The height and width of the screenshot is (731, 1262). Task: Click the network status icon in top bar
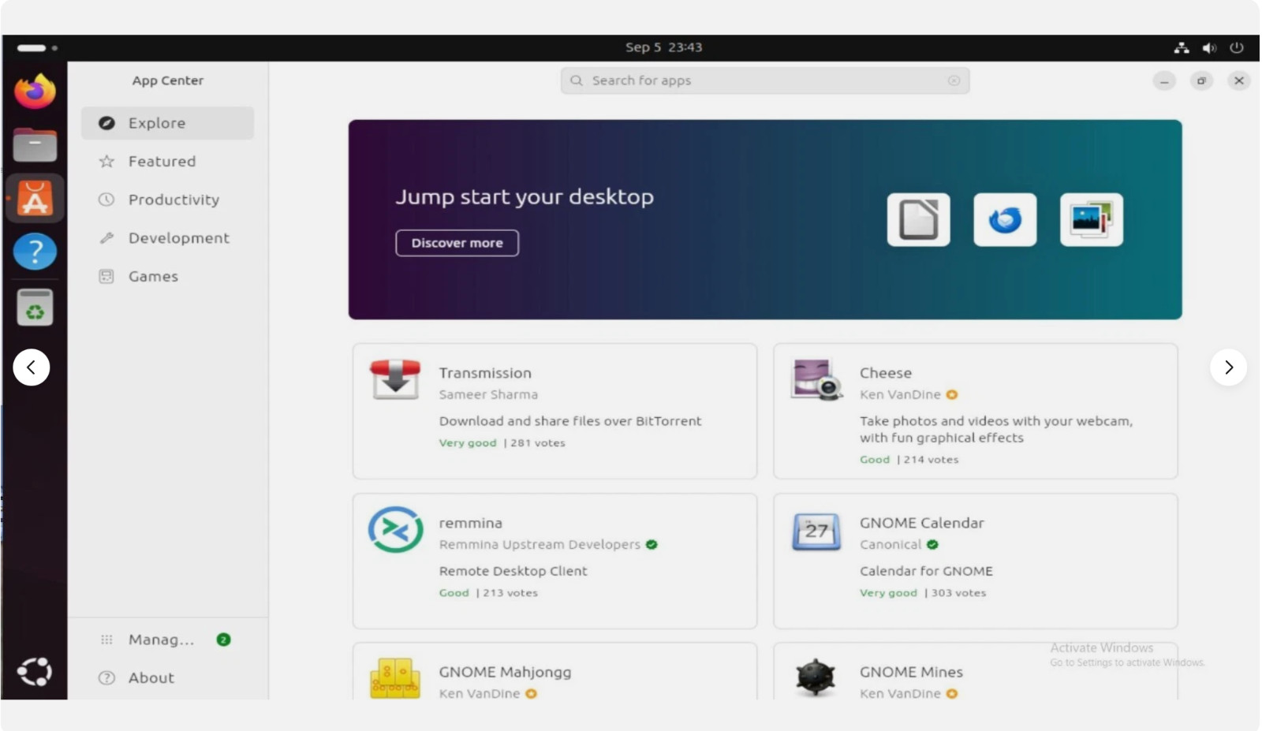click(x=1182, y=48)
